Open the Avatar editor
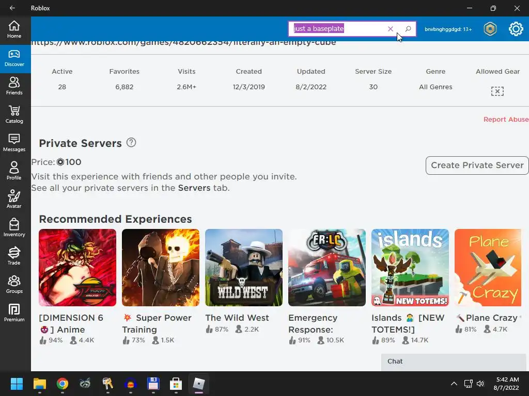 (14, 200)
